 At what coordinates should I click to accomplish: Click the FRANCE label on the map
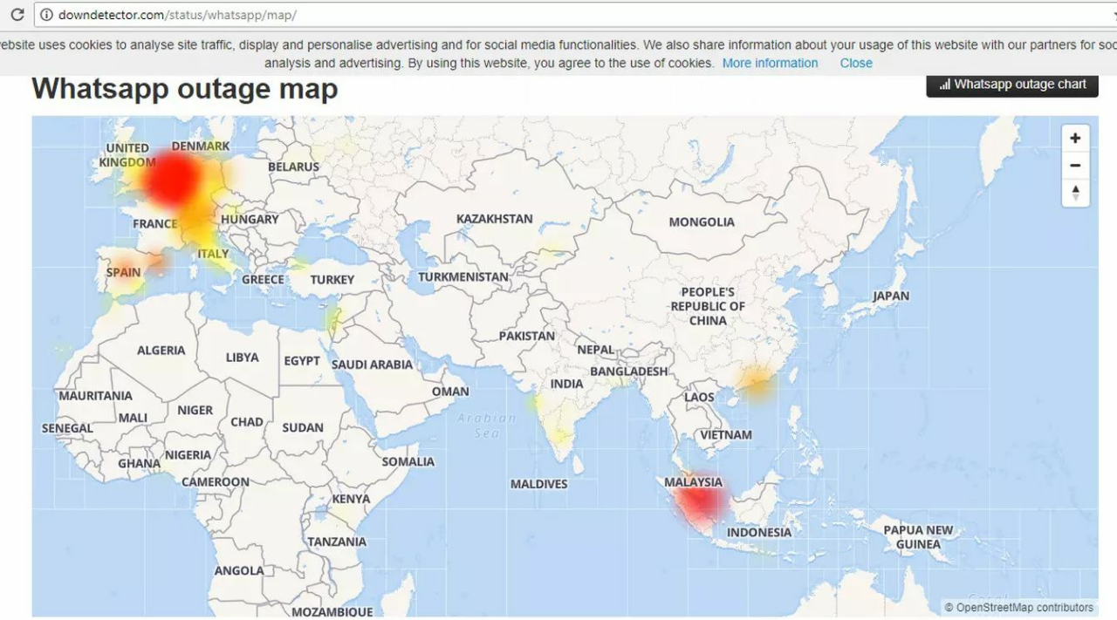pyautogui.click(x=155, y=224)
